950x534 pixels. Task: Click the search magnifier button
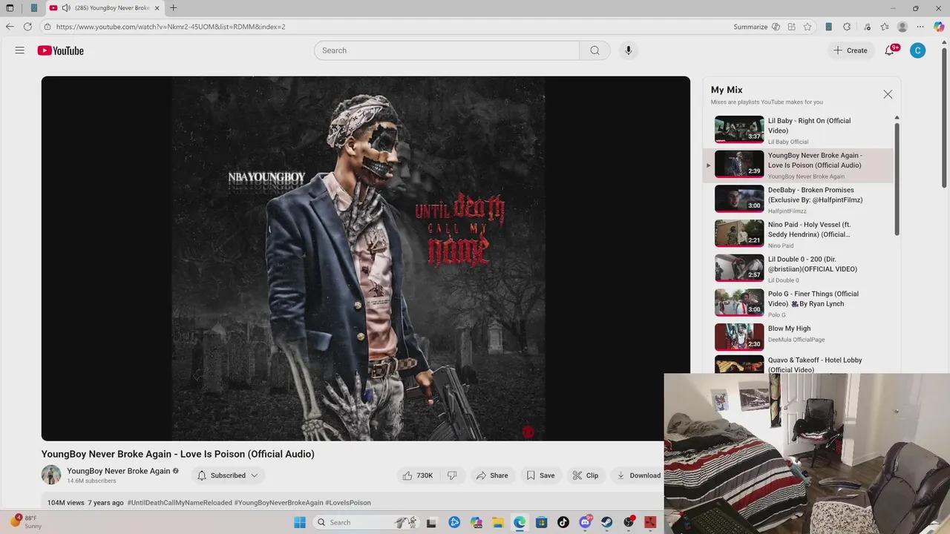594,50
